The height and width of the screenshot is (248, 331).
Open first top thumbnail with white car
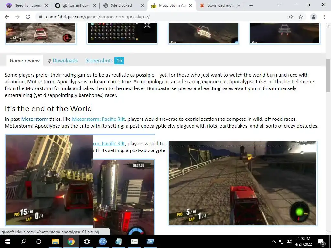pos(40,33)
